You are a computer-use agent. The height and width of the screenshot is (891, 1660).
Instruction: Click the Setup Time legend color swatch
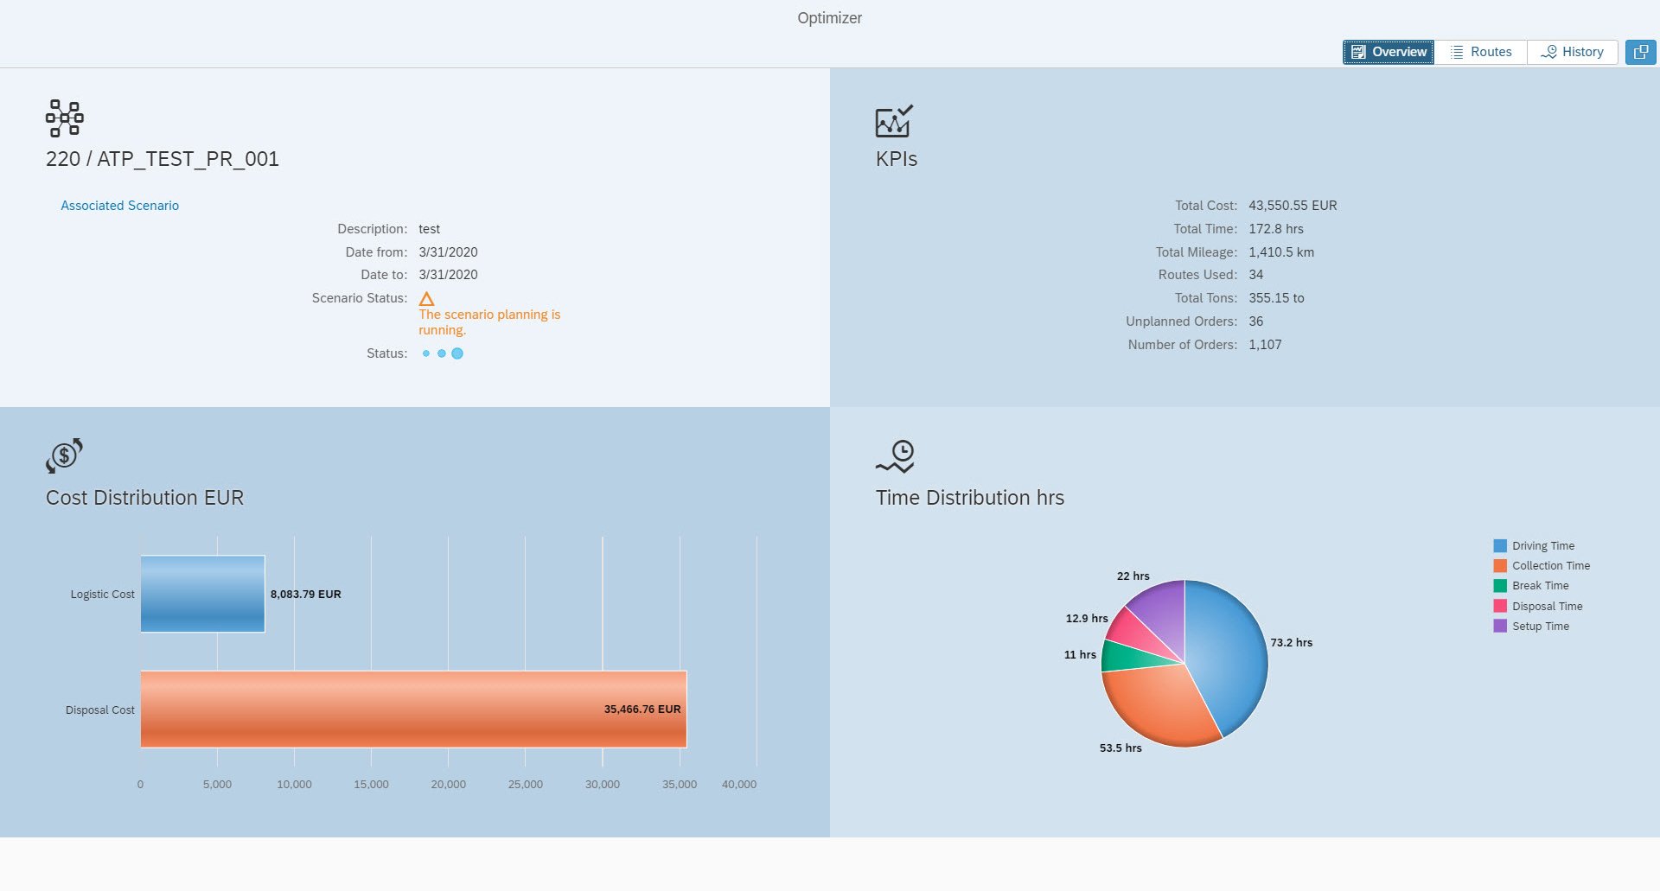coord(1500,627)
